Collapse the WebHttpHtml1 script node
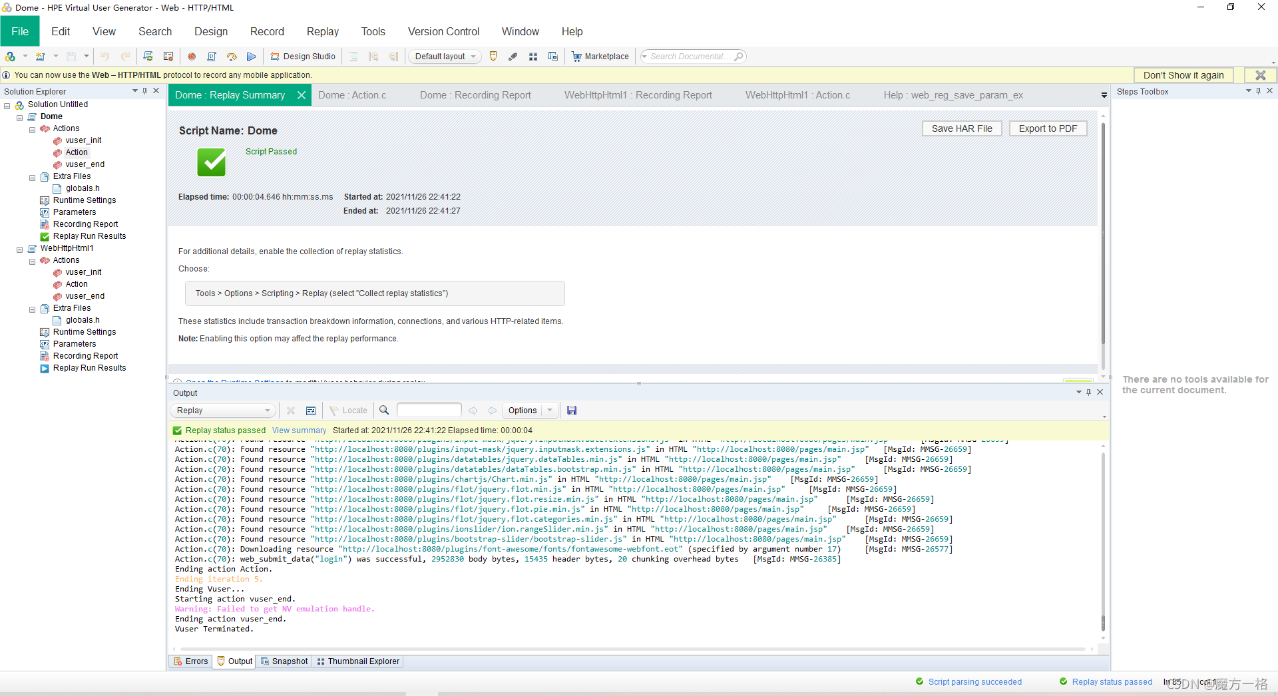This screenshot has height=696, width=1278. pyautogui.click(x=20, y=250)
